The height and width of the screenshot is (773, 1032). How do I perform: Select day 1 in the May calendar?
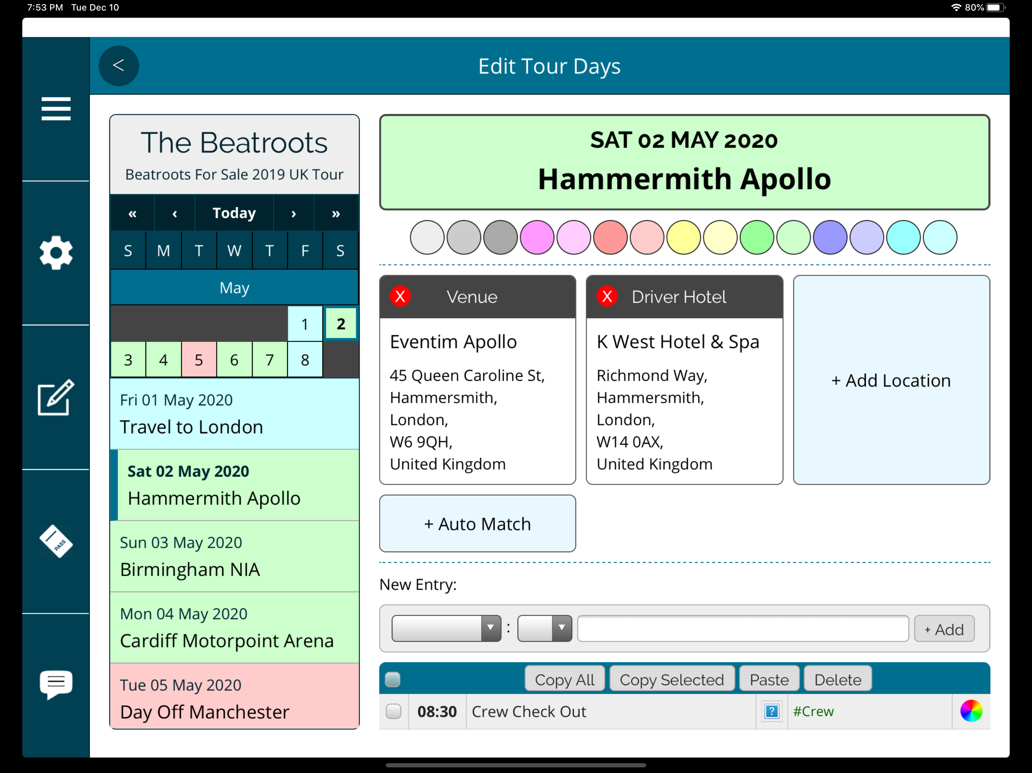[305, 323]
